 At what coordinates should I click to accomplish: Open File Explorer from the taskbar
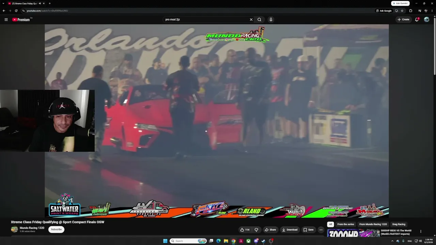point(226,241)
